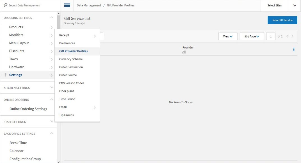
Task: Open the Select Sites dropdown arrow
Action: pos(295,6)
